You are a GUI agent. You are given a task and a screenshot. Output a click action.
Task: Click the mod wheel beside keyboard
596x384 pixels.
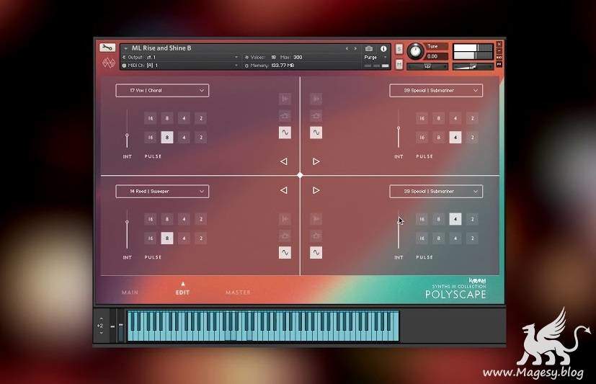121,326
